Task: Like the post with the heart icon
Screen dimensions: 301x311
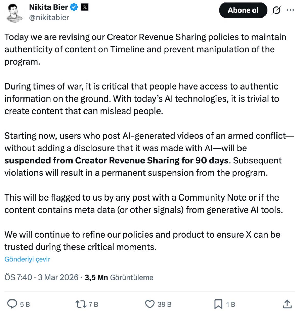Action: pyautogui.click(x=150, y=304)
